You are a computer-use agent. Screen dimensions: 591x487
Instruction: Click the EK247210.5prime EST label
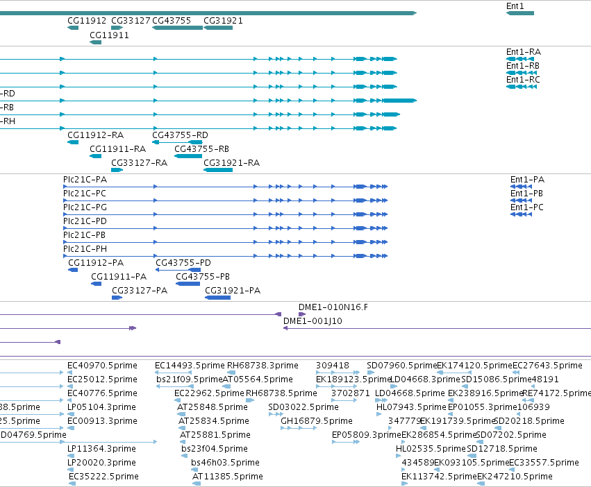coord(515,477)
